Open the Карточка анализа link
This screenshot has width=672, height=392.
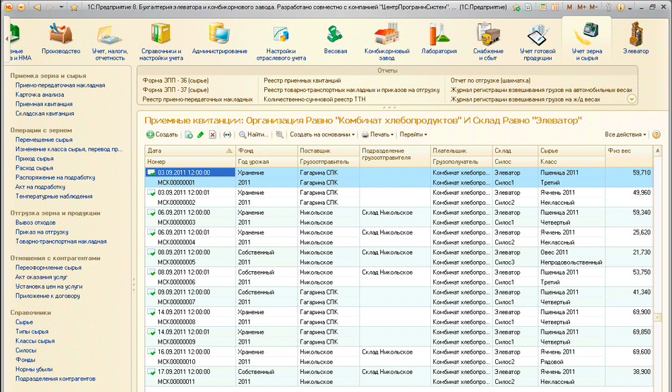point(40,95)
